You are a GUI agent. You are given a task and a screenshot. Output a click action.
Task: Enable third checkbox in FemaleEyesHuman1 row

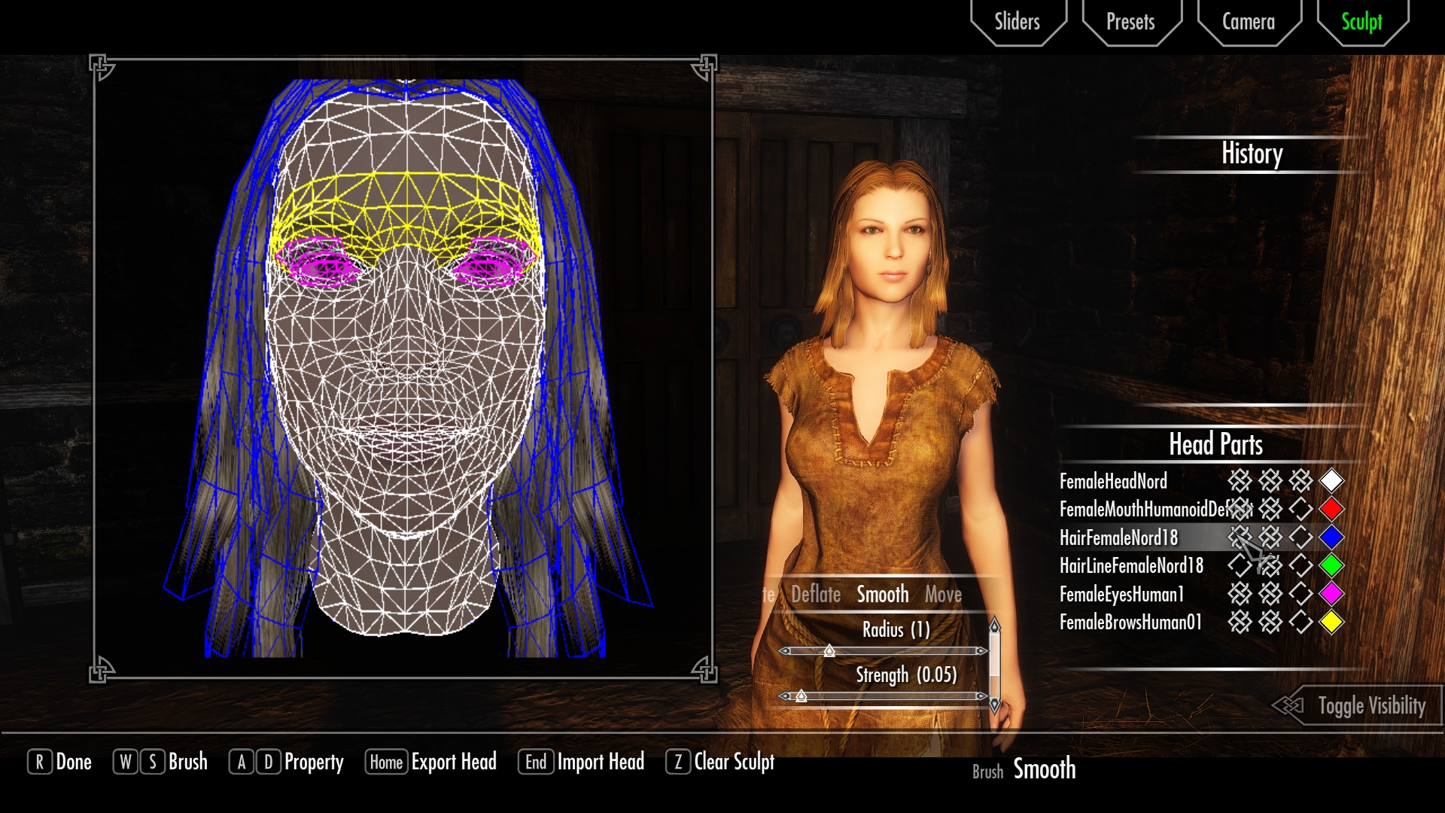1300,594
